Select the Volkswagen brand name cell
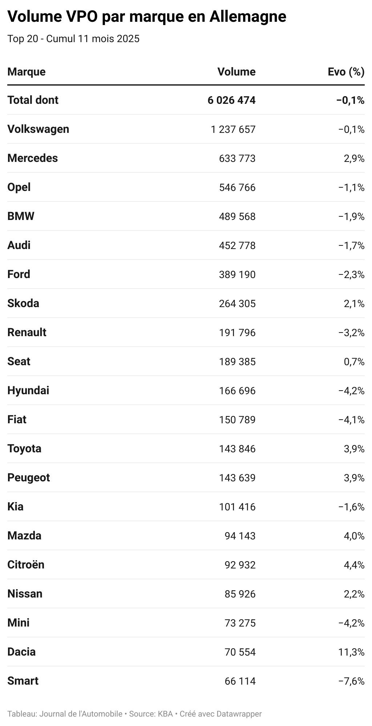 pos(38,129)
